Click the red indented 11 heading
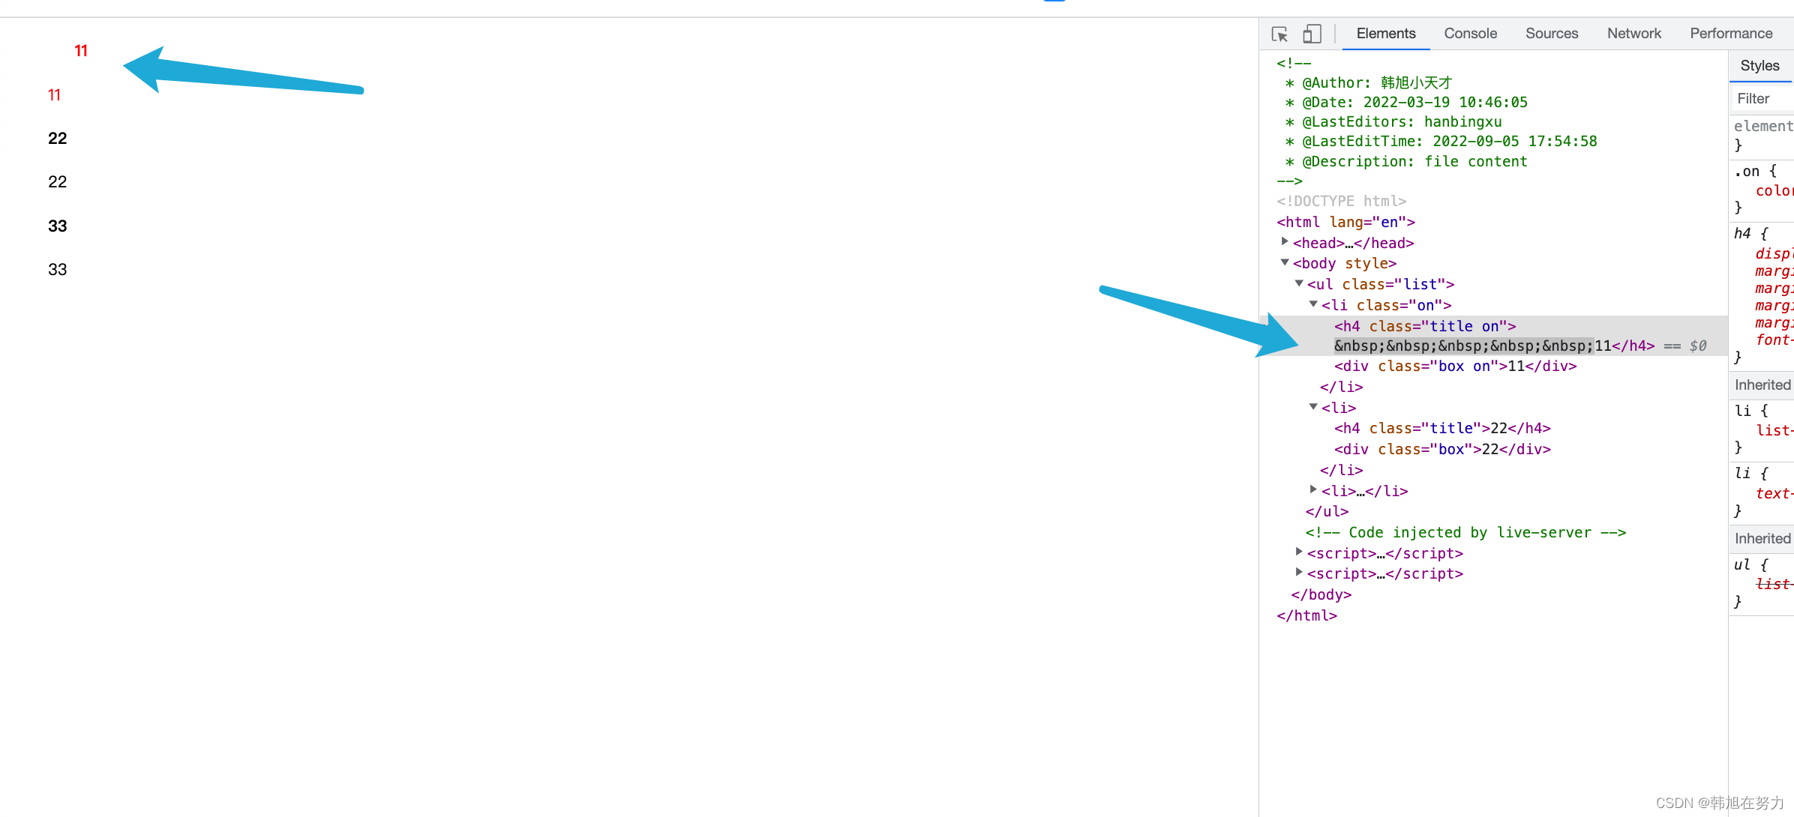 tap(81, 51)
